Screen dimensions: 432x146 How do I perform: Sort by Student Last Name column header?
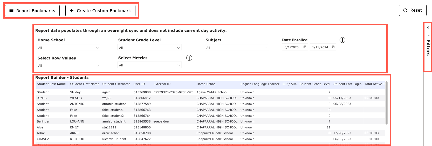click(51, 84)
